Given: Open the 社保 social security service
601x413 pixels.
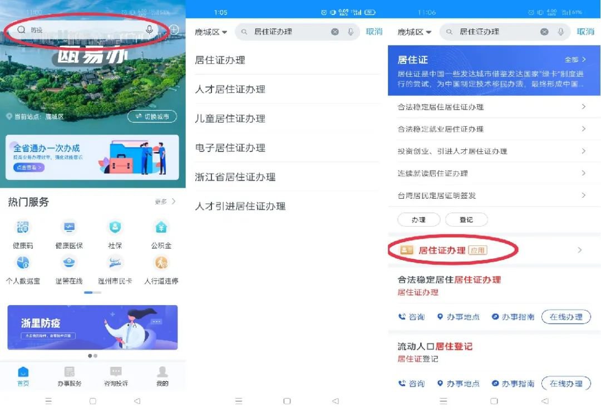Looking at the screenshot, I should (x=115, y=229).
